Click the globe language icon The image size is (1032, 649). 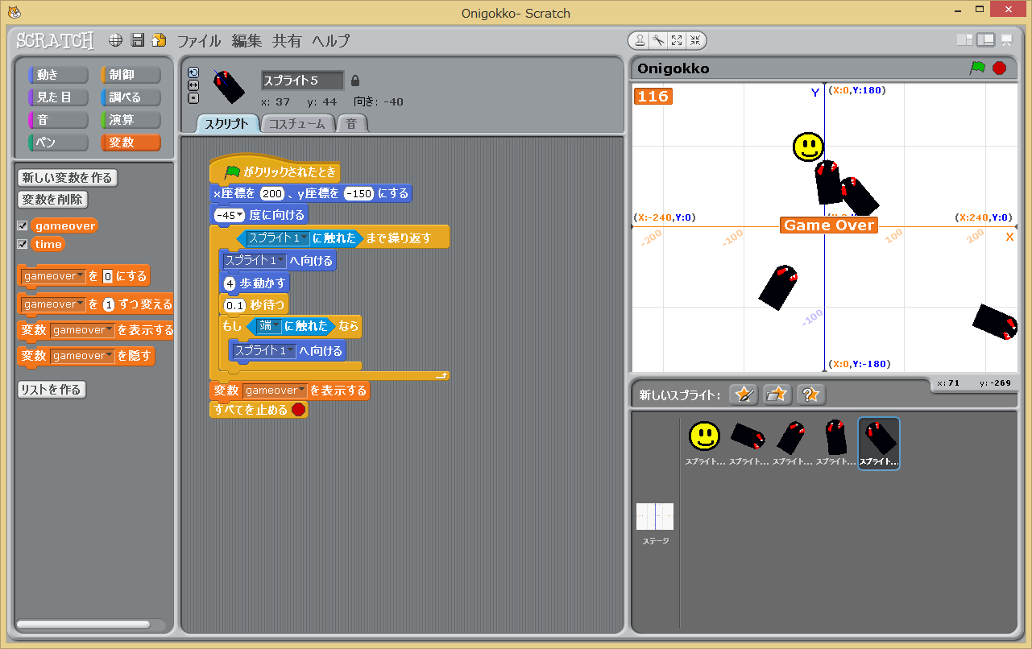(116, 40)
